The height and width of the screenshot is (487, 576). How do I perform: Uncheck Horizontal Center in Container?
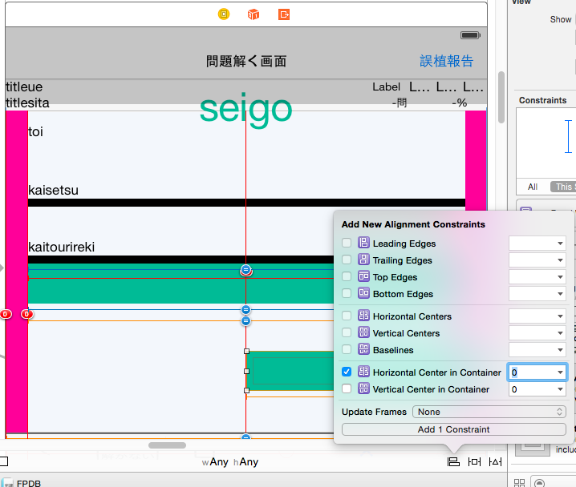347,372
